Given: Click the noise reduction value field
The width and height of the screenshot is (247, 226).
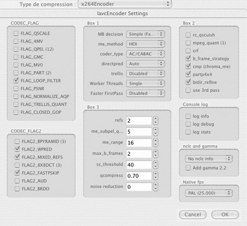Looking at the screenshot, I should [x=139, y=187].
